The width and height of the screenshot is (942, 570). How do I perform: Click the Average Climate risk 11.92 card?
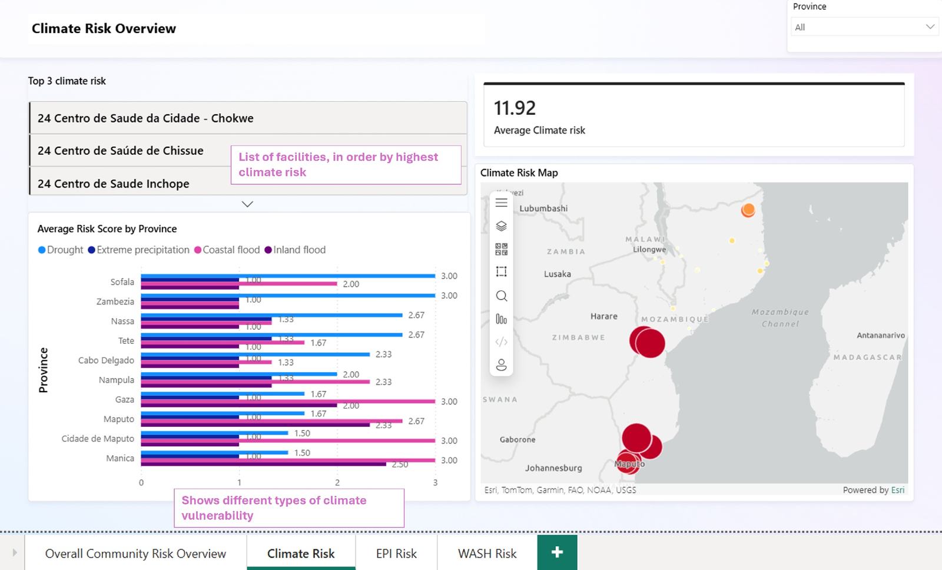pos(694,115)
